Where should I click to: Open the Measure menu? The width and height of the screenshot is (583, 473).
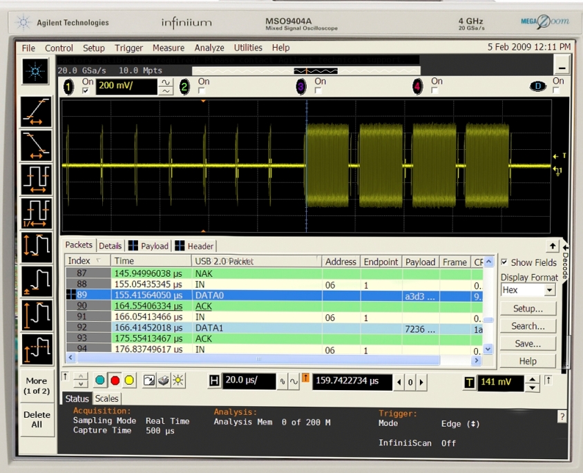[x=169, y=48]
